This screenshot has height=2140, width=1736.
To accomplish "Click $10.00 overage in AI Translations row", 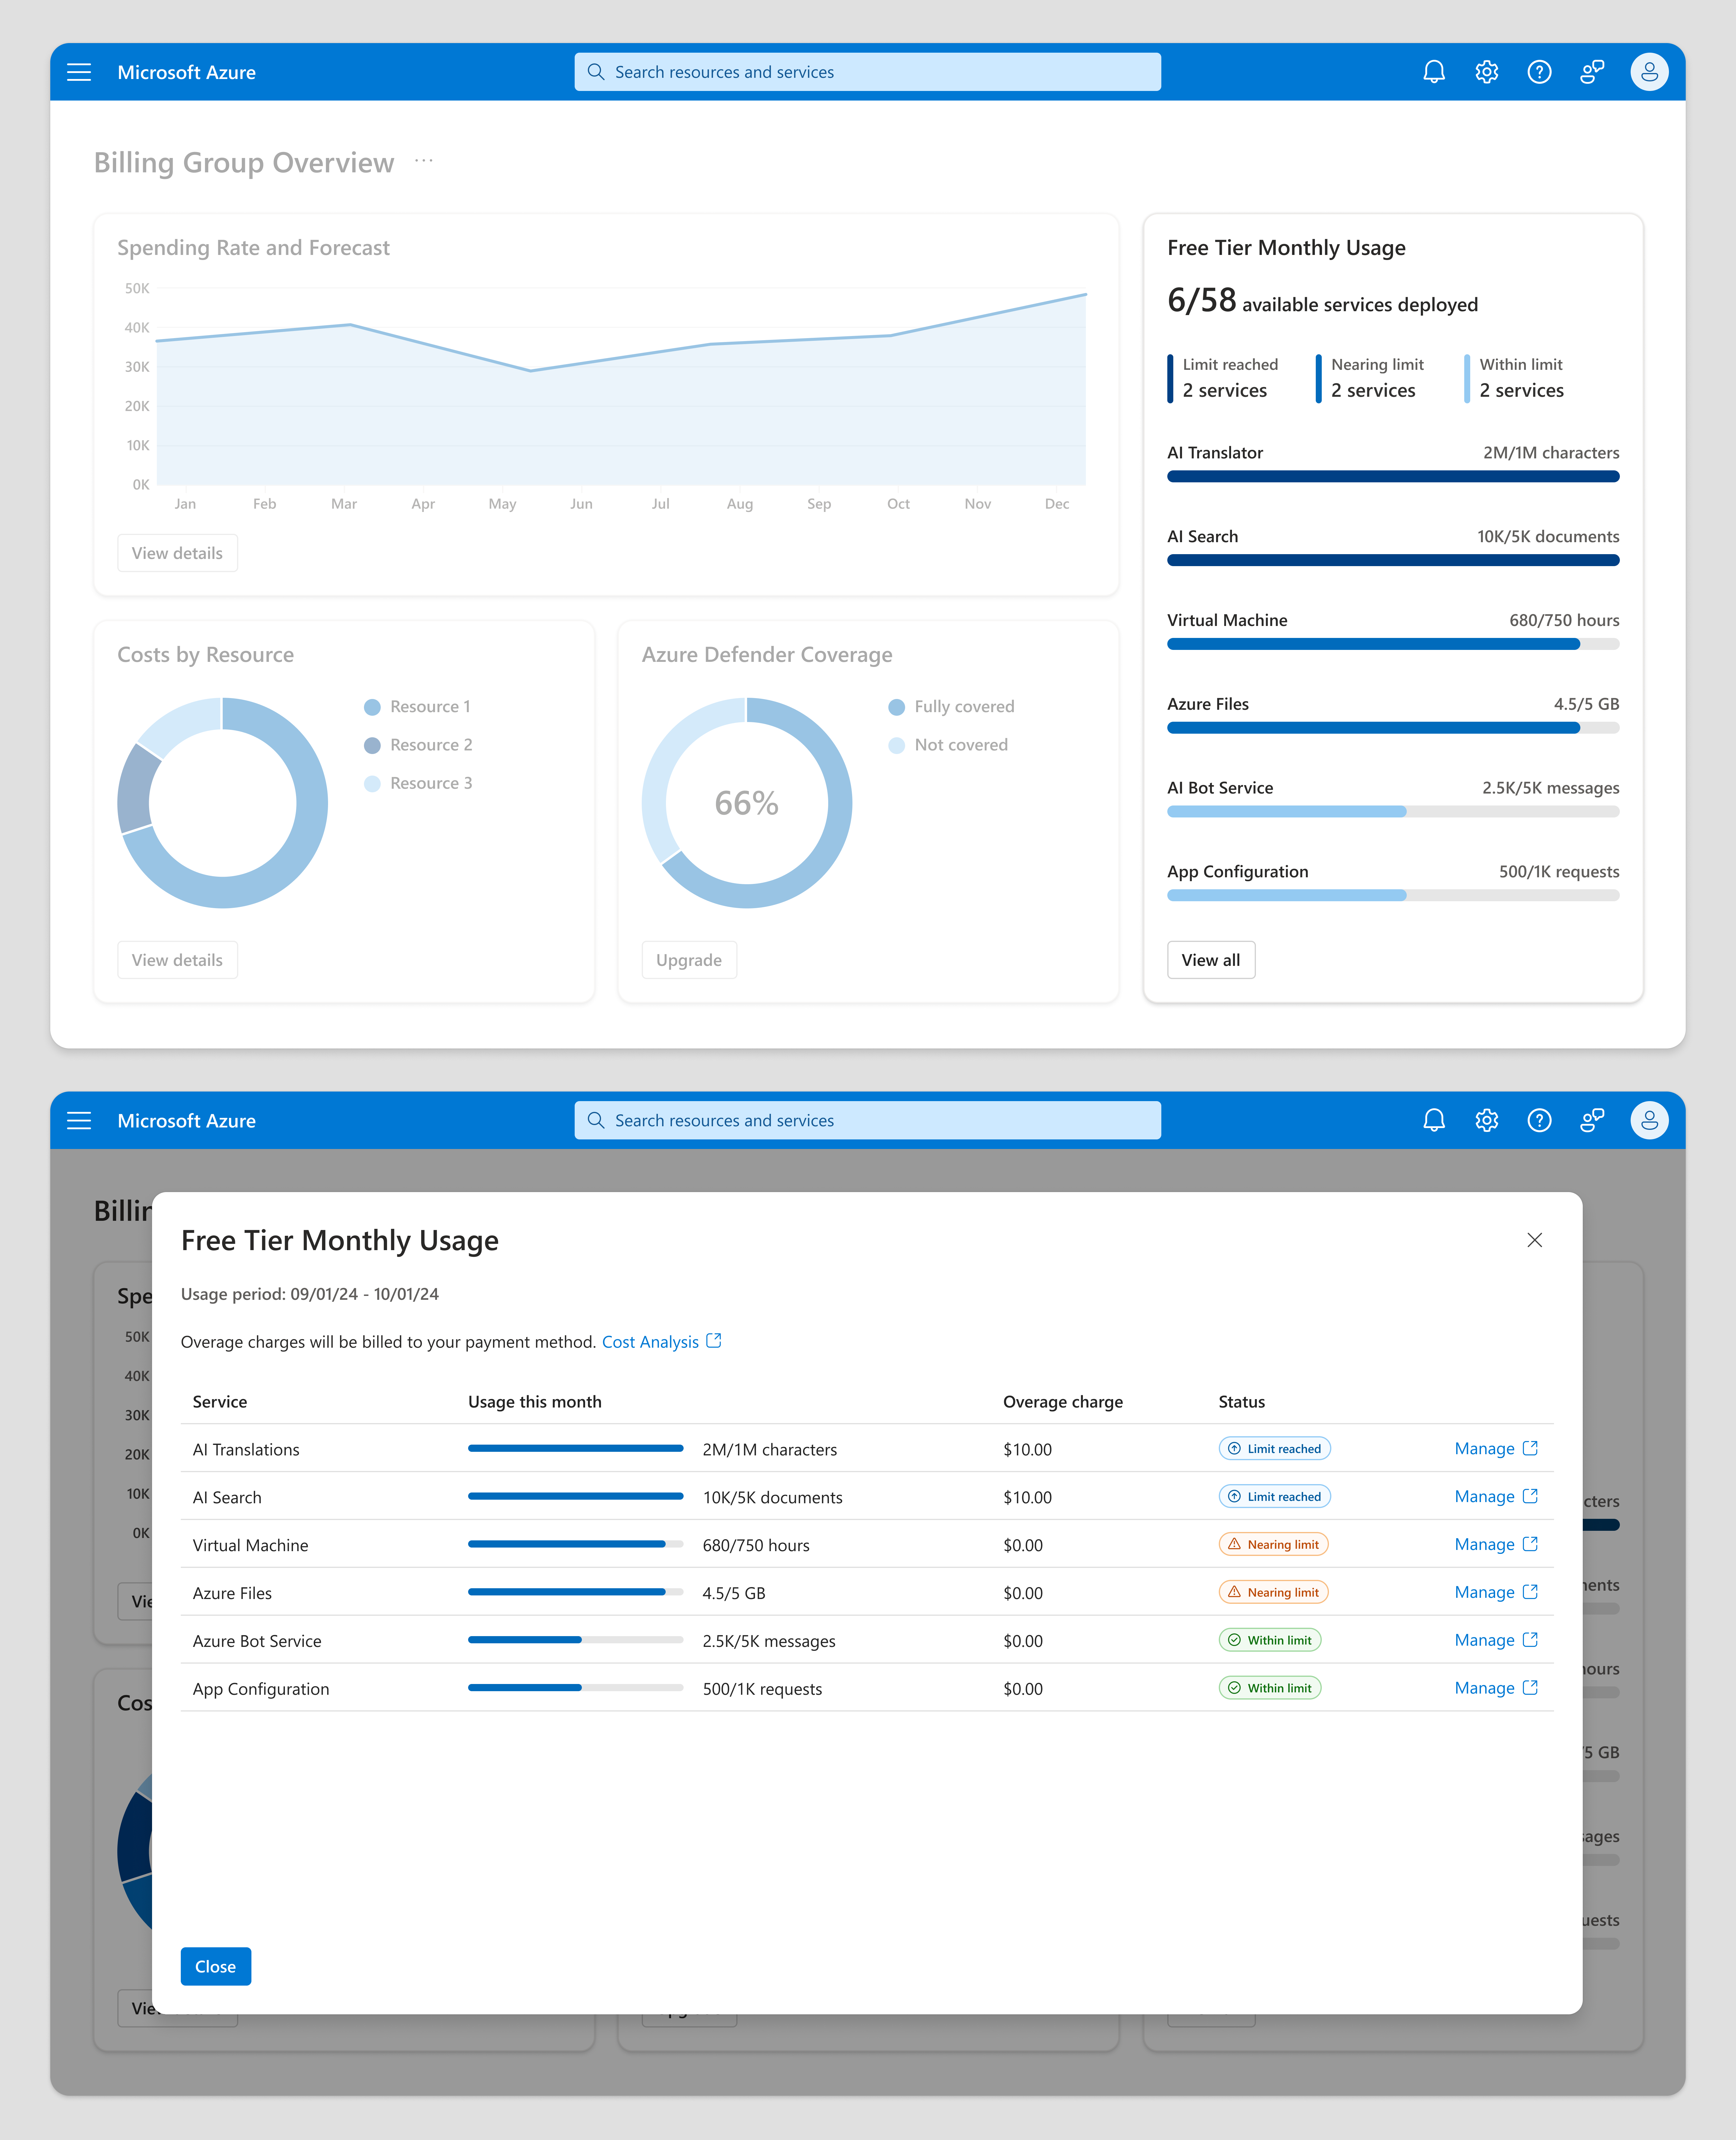I will tap(1028, 1449).
